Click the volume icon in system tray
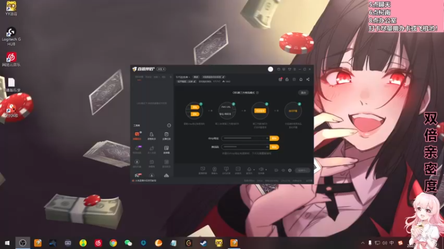The height and width of the screenshot is (249, 444). pyautogui.click(x=384, y=243)
